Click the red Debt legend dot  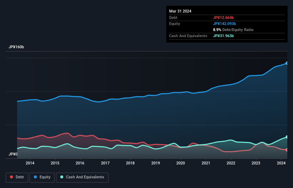11,177
